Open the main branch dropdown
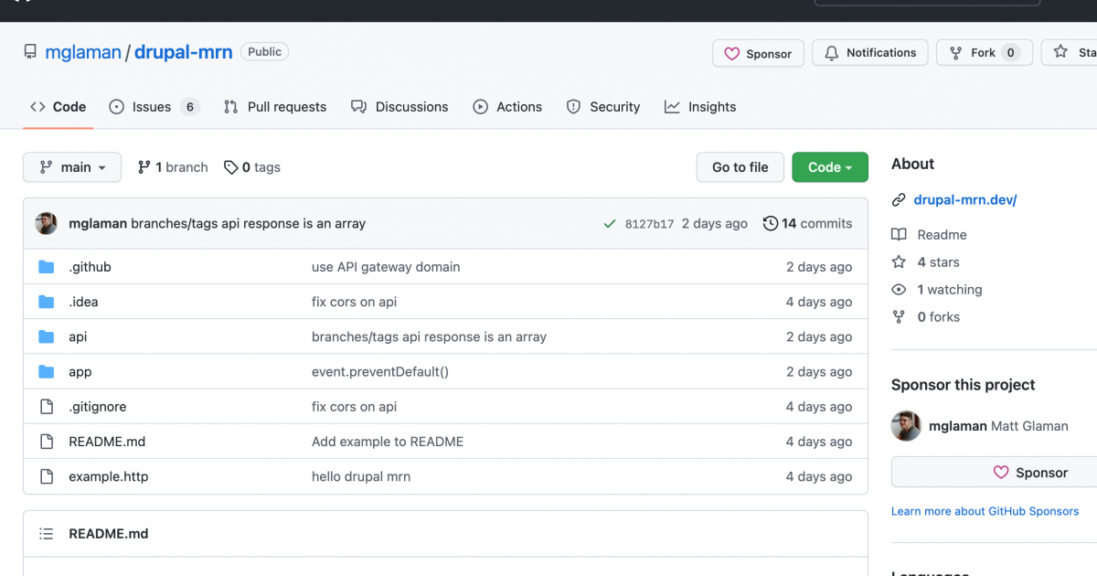 pos(71,167)
